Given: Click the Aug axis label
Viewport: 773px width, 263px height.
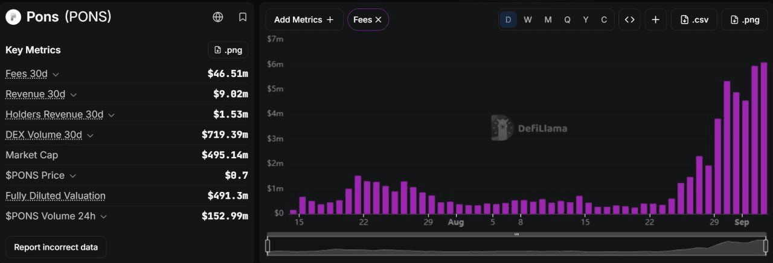Looking at the screenshot, I should point(456,223).
